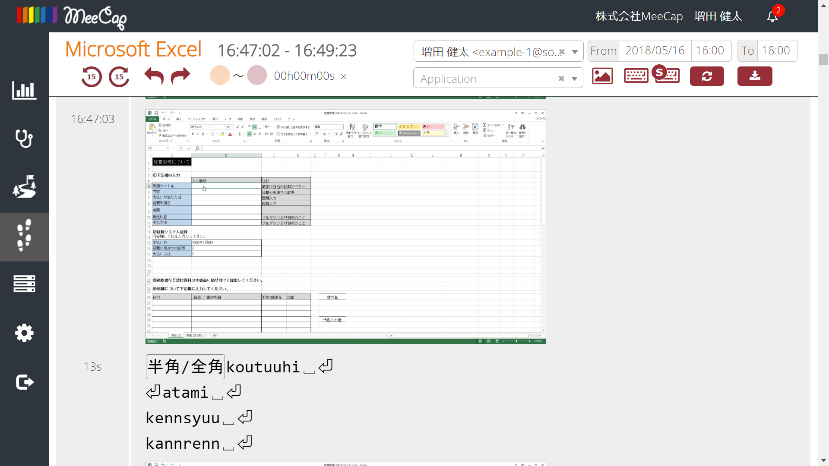The image size is (829, 466).
Task: Click the undo back arrow icon
Action: point(154,76)
